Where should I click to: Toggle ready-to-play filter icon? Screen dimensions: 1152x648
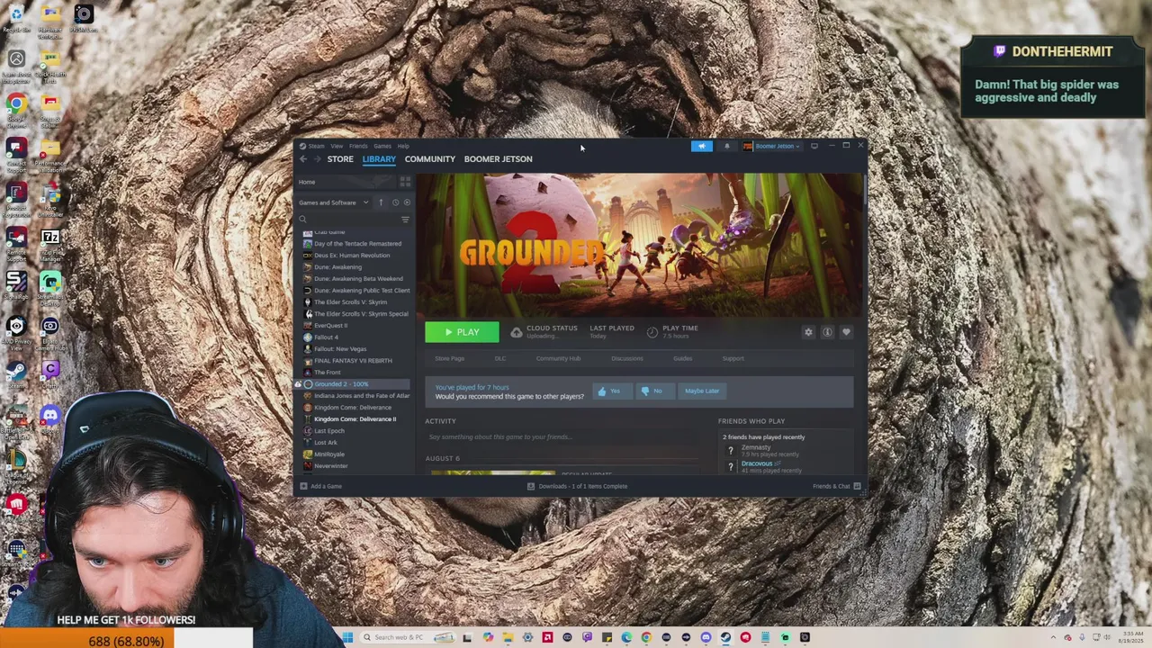pos(407,202)
